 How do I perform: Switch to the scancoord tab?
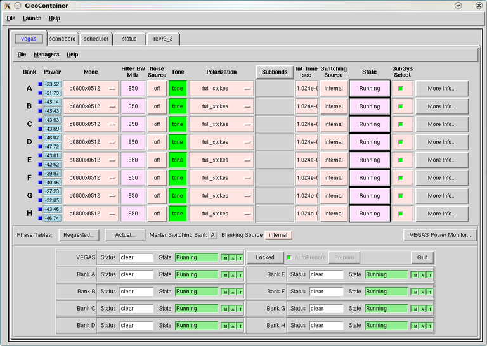tap(62, 39)
